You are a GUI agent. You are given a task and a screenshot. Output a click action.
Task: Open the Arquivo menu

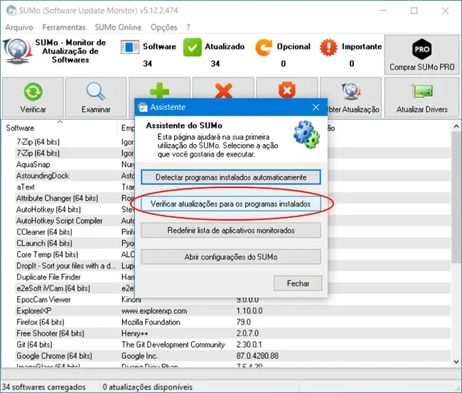coord(19,27)
